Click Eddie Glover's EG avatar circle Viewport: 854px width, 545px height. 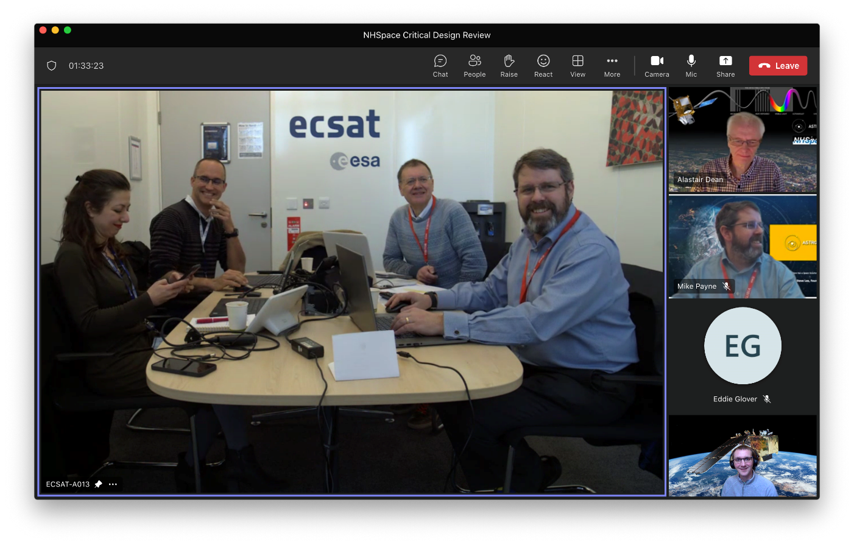pyautogui.click(x=743, y=346)
